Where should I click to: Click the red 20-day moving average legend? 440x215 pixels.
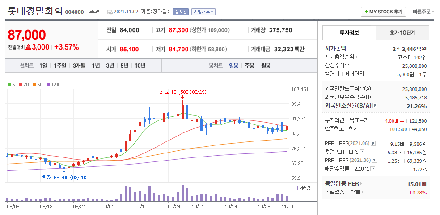(24, 85)
